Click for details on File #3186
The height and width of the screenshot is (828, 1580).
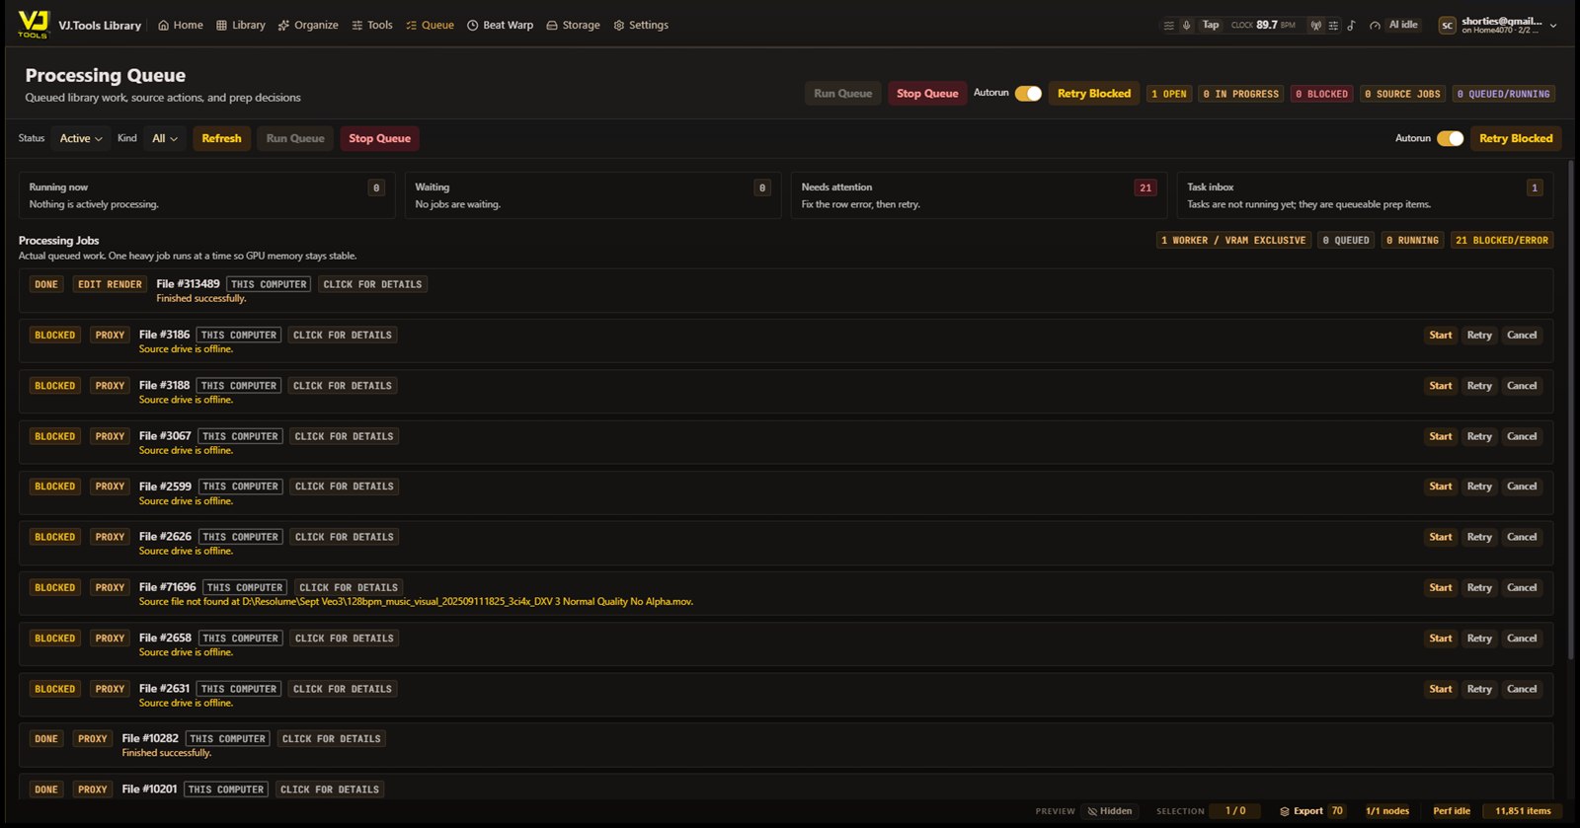[343, 336]
